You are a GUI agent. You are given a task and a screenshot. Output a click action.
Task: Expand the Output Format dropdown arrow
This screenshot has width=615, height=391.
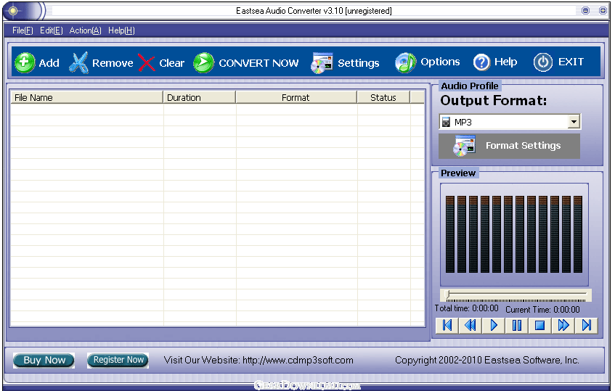pos(574,122)
